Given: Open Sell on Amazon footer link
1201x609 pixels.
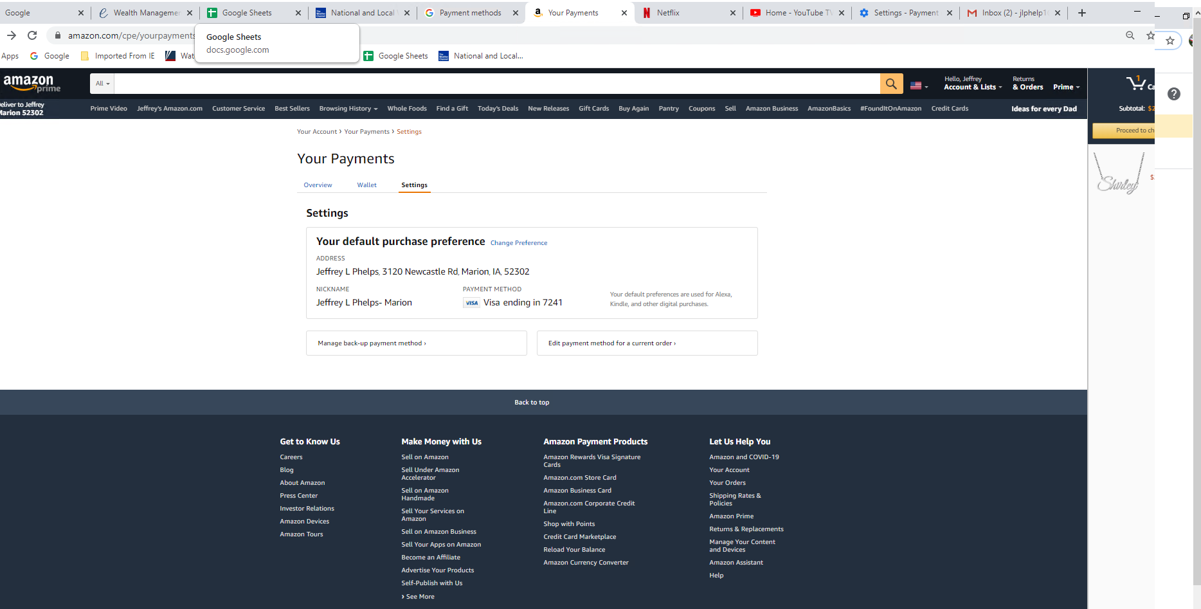Looking at the screenshot, I should (425, 457).
